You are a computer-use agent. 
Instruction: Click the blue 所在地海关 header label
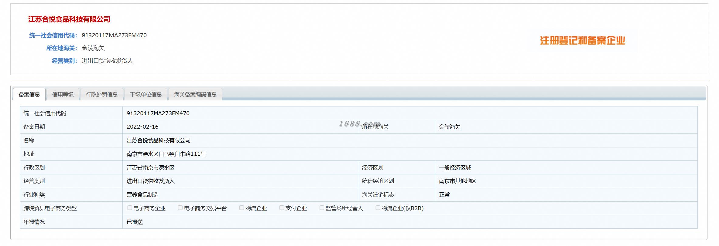point(62,48)
